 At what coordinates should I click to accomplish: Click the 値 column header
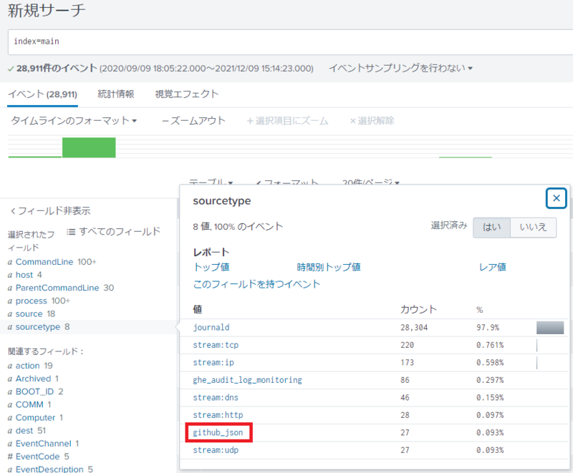point(198,310)
